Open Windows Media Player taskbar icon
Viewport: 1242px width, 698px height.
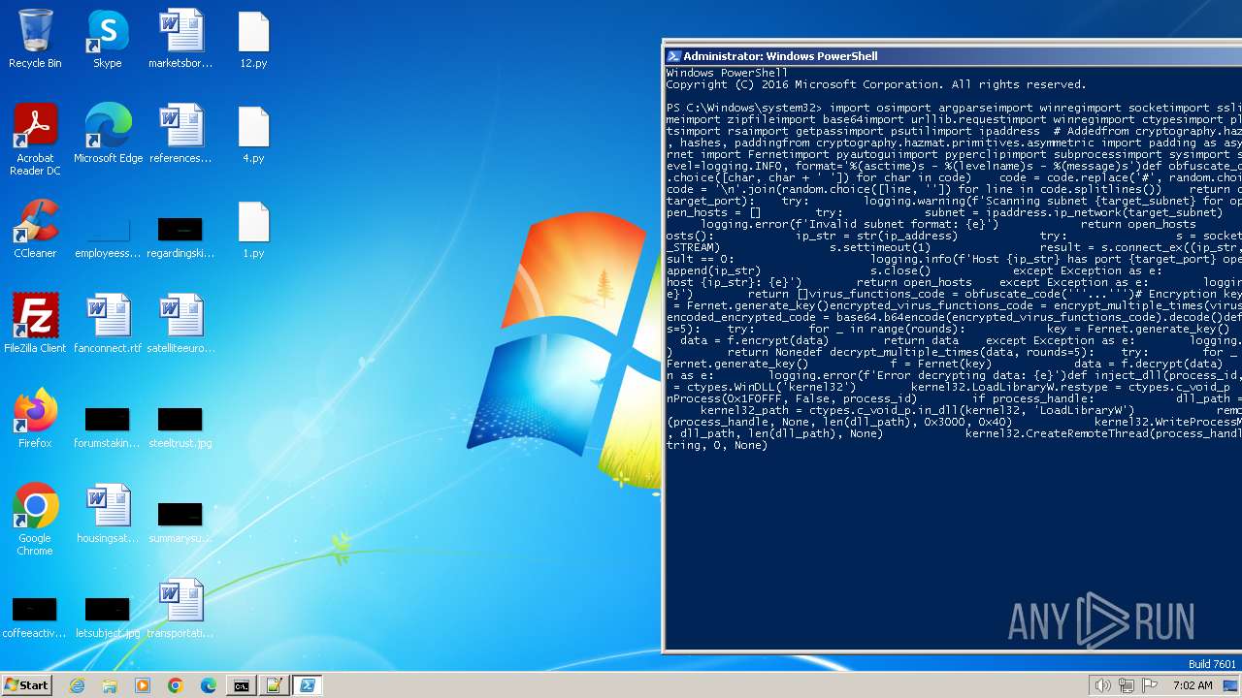[143, 685]
